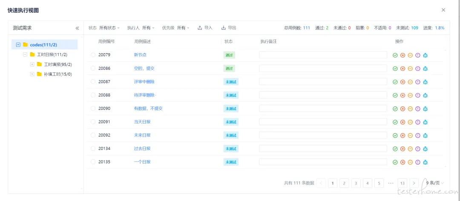Screen dimensions: 460x201
Task: Open the 新节点 case link
Action: 140,55
